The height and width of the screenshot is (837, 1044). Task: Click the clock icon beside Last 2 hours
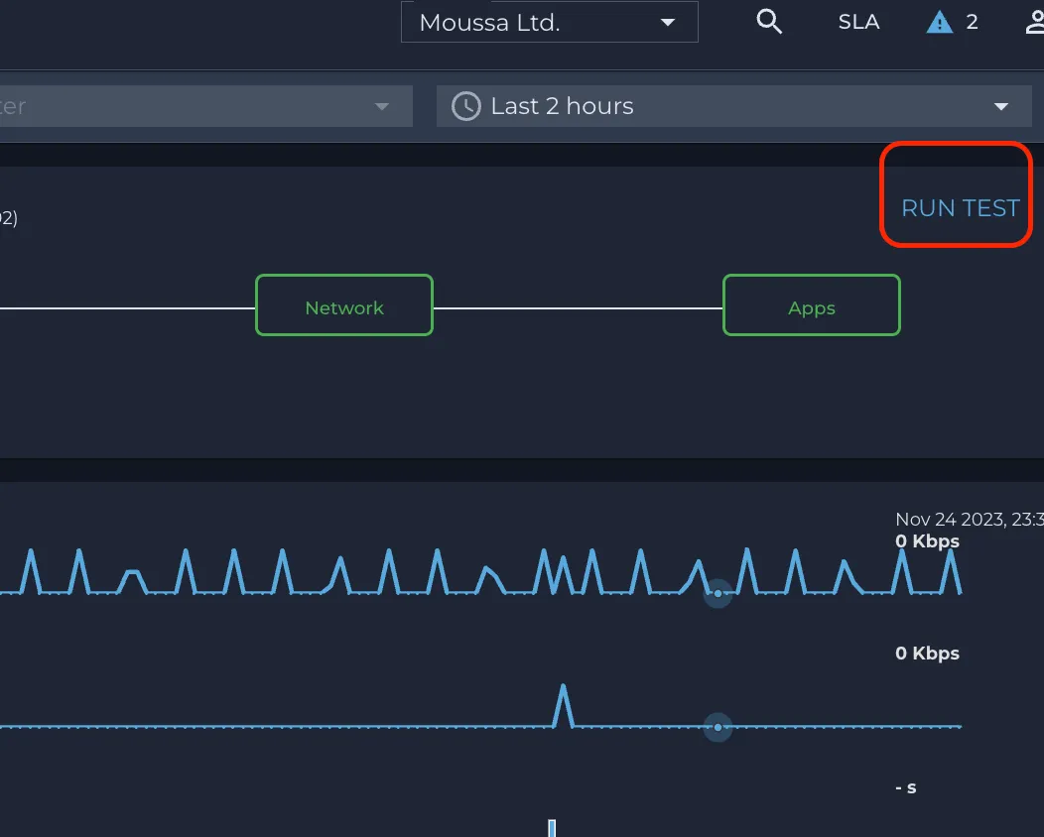(466, 106)
